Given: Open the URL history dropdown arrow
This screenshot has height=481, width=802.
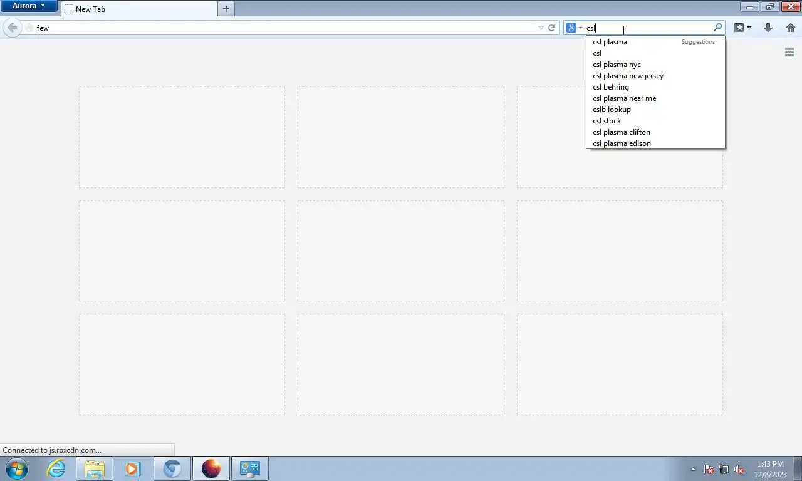Looking at the screenshot, I should point(541,28).
